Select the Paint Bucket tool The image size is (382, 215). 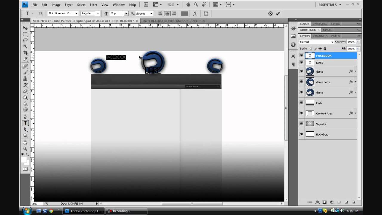tap(25, 98)
